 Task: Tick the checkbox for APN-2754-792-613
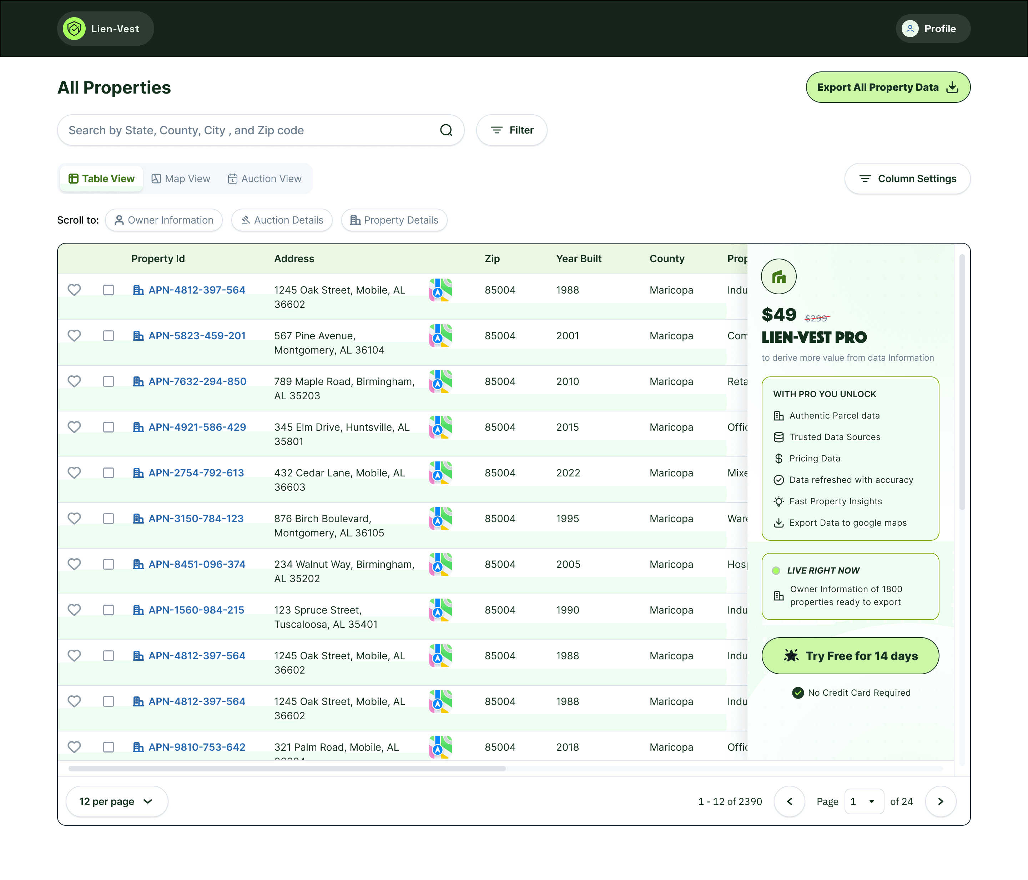[x=109, y=472]
